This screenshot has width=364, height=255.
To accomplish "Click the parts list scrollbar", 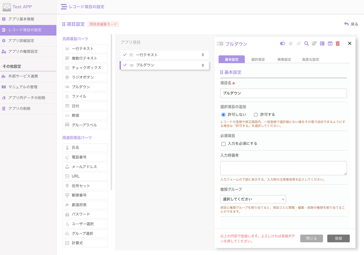I will (x=111, y=112).
